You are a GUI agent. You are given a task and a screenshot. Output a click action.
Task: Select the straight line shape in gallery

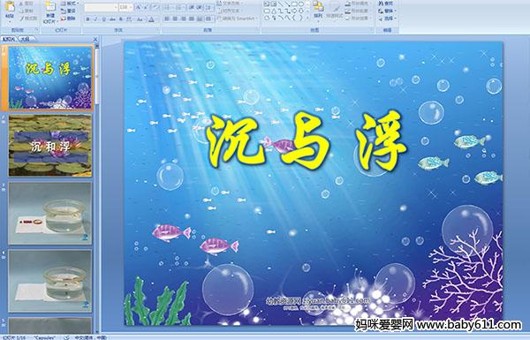coord(280,4)
